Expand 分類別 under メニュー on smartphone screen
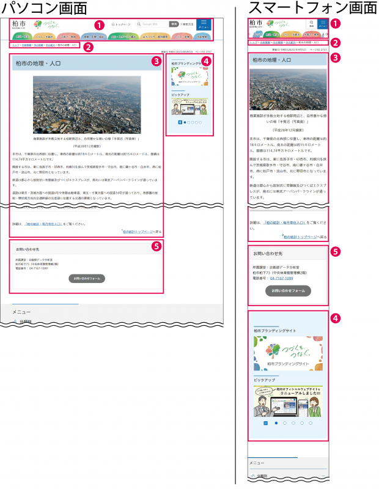 point(288,476)
